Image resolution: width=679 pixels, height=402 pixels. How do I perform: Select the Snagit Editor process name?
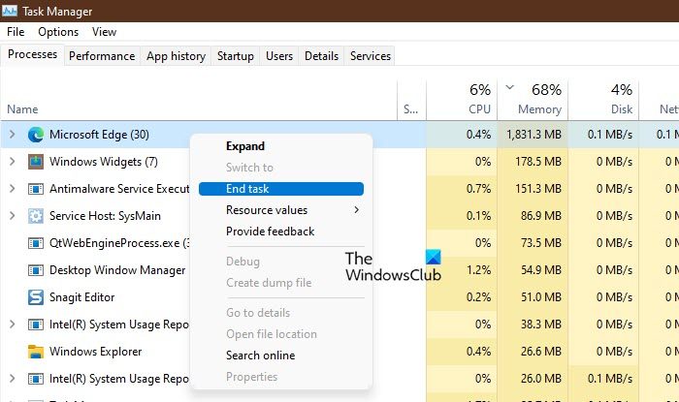[x=81, y=297]
